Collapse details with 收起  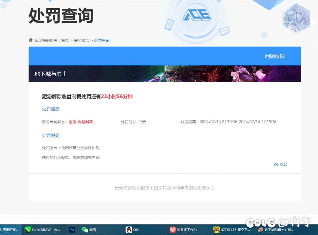(281, 164)
